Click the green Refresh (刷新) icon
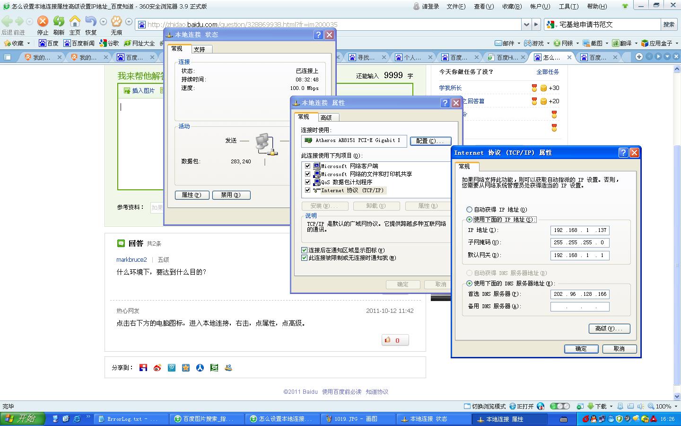Image resolution: width=681 pixels, height=426 pixels. pyautogui.click(x=59, y=21)
